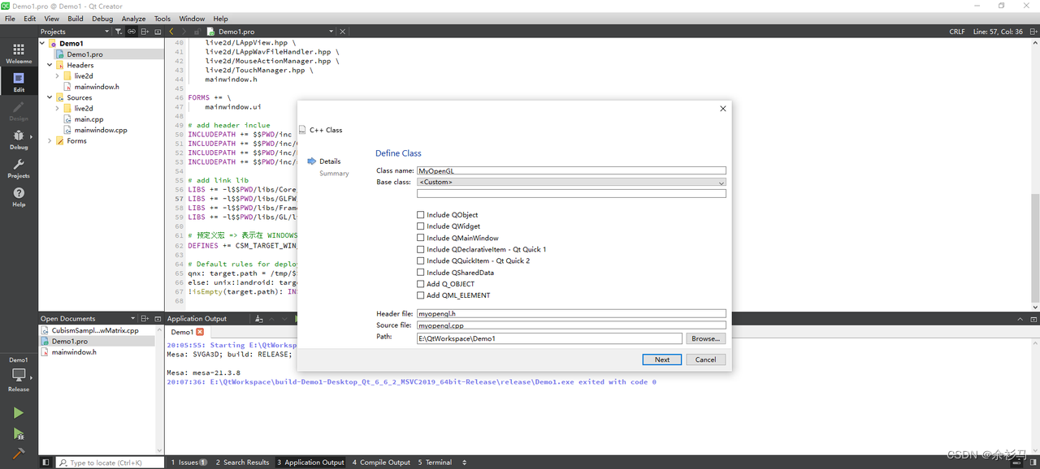Switch to the Issues output tab
Image resolution: width=1040 pixels, height=469 pixels.
click(188, 463)
